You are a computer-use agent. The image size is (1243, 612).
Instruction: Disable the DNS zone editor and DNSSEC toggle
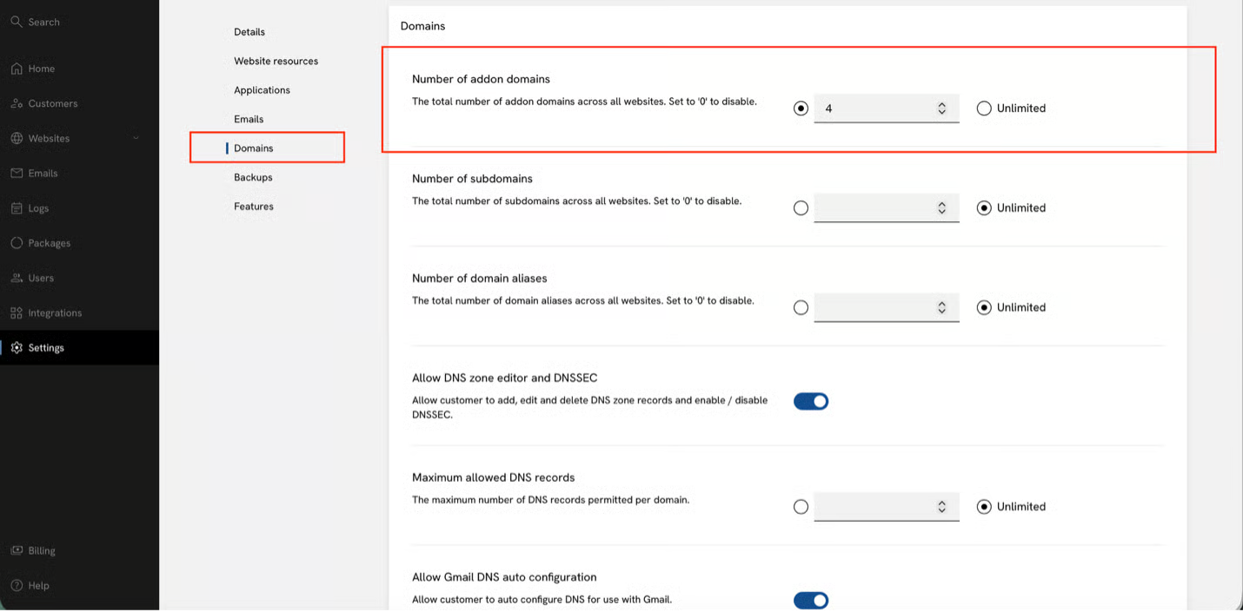[x=811, y=401]
